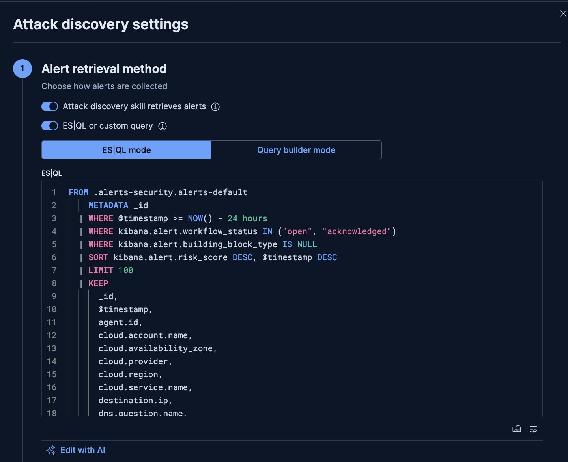This screenshot has height=462, width=568.
Task: Close the Attack discovery settings flyout
Action: pyautogui.click(x=563, y=13)
